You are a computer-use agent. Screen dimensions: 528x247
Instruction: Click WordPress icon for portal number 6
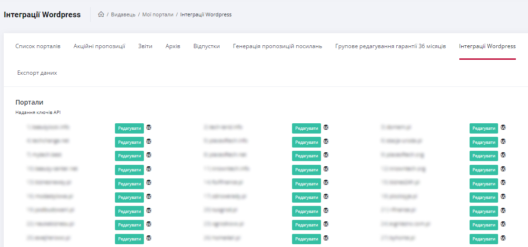click(x=503, y=141)
